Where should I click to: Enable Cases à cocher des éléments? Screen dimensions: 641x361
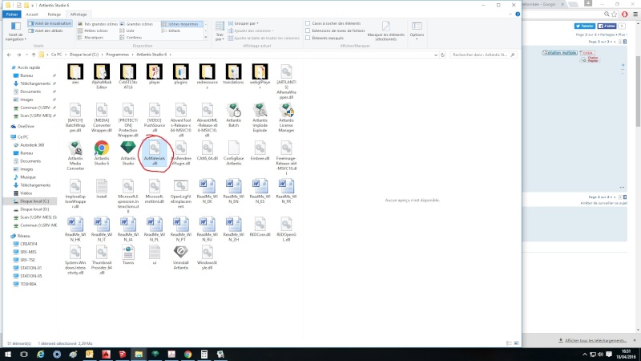pos(308,23)
